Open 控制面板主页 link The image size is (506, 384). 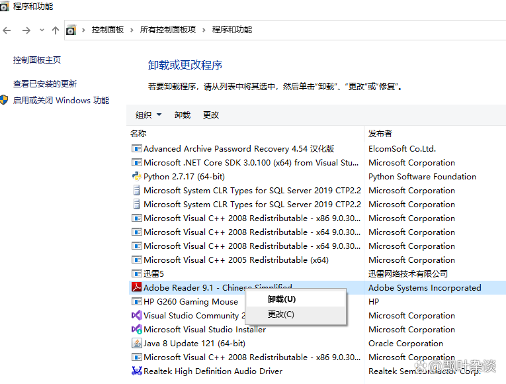click(37, 60)
